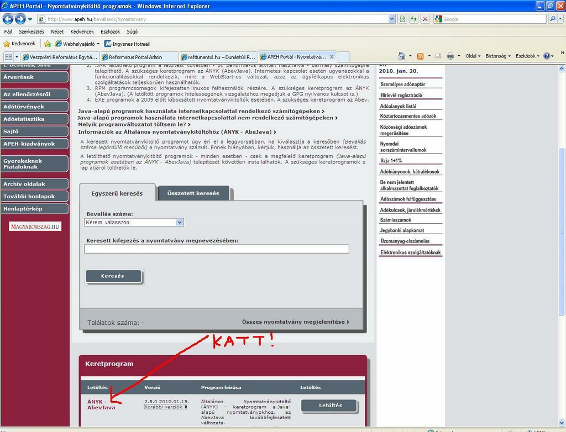Refresh the page with the green arrows icon
Screen dimensions: 566x432
coord(413,19)
